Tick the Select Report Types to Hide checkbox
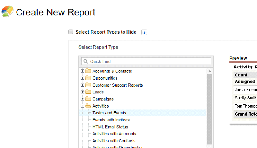This screenshot has width=257, height=148. pos(71,32)
